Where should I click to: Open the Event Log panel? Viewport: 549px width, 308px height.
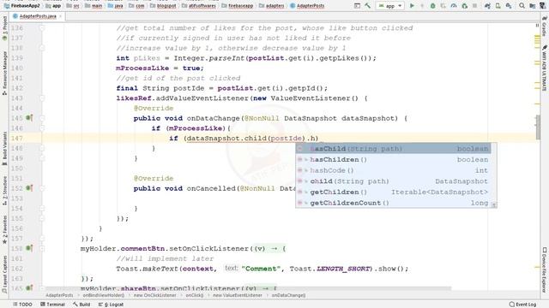click(522, 305)
